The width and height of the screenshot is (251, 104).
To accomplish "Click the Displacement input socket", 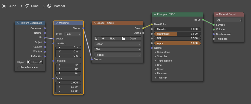I will [x=214, y=34].
